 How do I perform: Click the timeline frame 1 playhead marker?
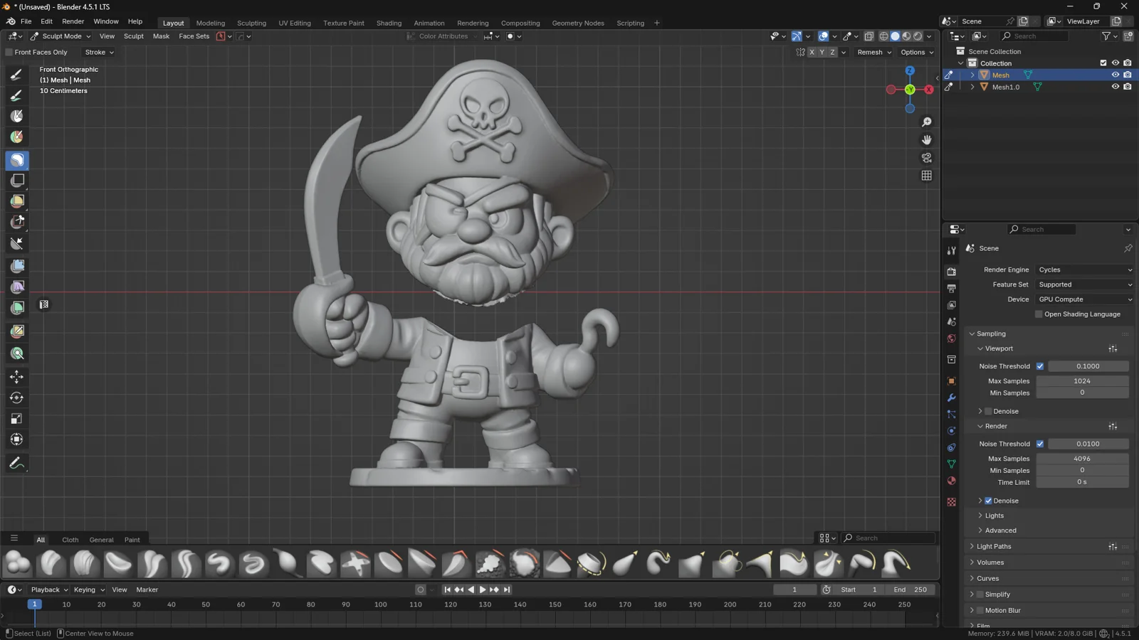click(34, 604)
